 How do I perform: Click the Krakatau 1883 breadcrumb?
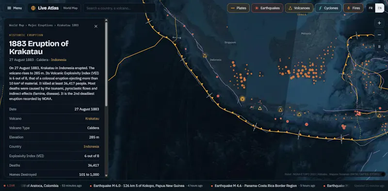[x=68, y=25]
